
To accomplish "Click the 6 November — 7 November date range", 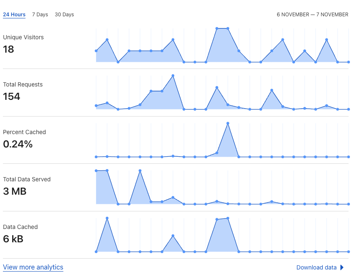I will point(312,15).
